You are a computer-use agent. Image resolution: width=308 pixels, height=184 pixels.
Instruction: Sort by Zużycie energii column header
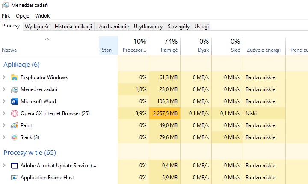pyautogui.click(x=264, y=46)
